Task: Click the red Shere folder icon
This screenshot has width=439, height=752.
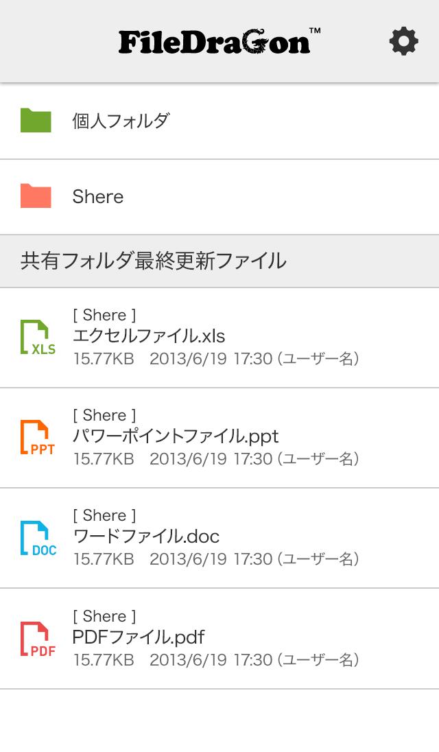Action: tap(36, 196)
